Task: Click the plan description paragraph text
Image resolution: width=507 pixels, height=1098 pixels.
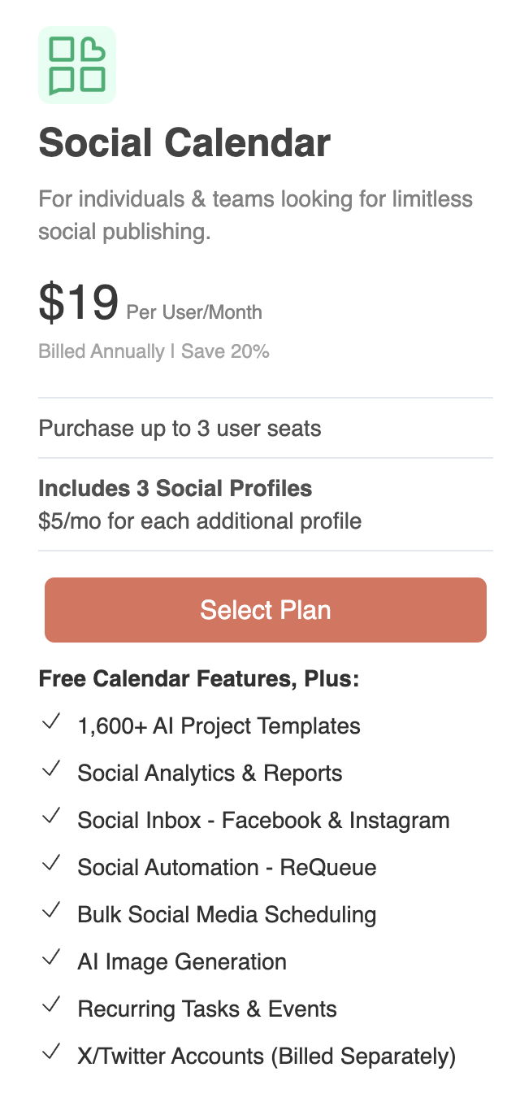Action: [x=255, y=215]
